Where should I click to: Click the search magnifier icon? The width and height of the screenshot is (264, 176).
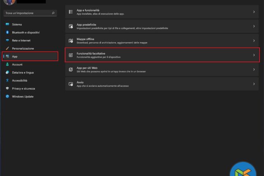(53, 13)
